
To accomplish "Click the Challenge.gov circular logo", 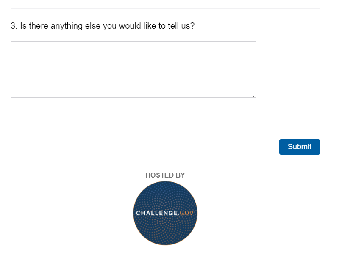I will tap(165, 213).
